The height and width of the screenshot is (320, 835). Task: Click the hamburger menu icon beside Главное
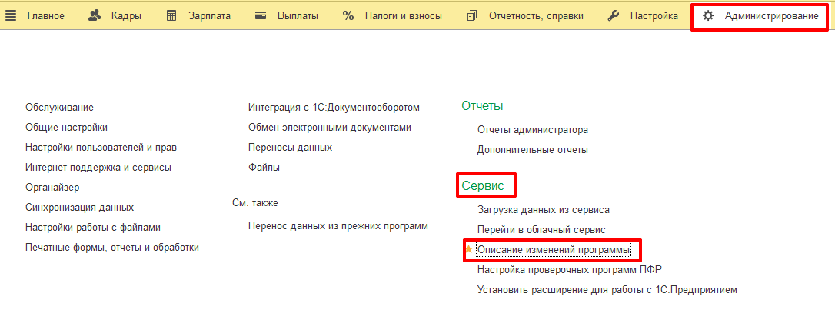[12, 15]
